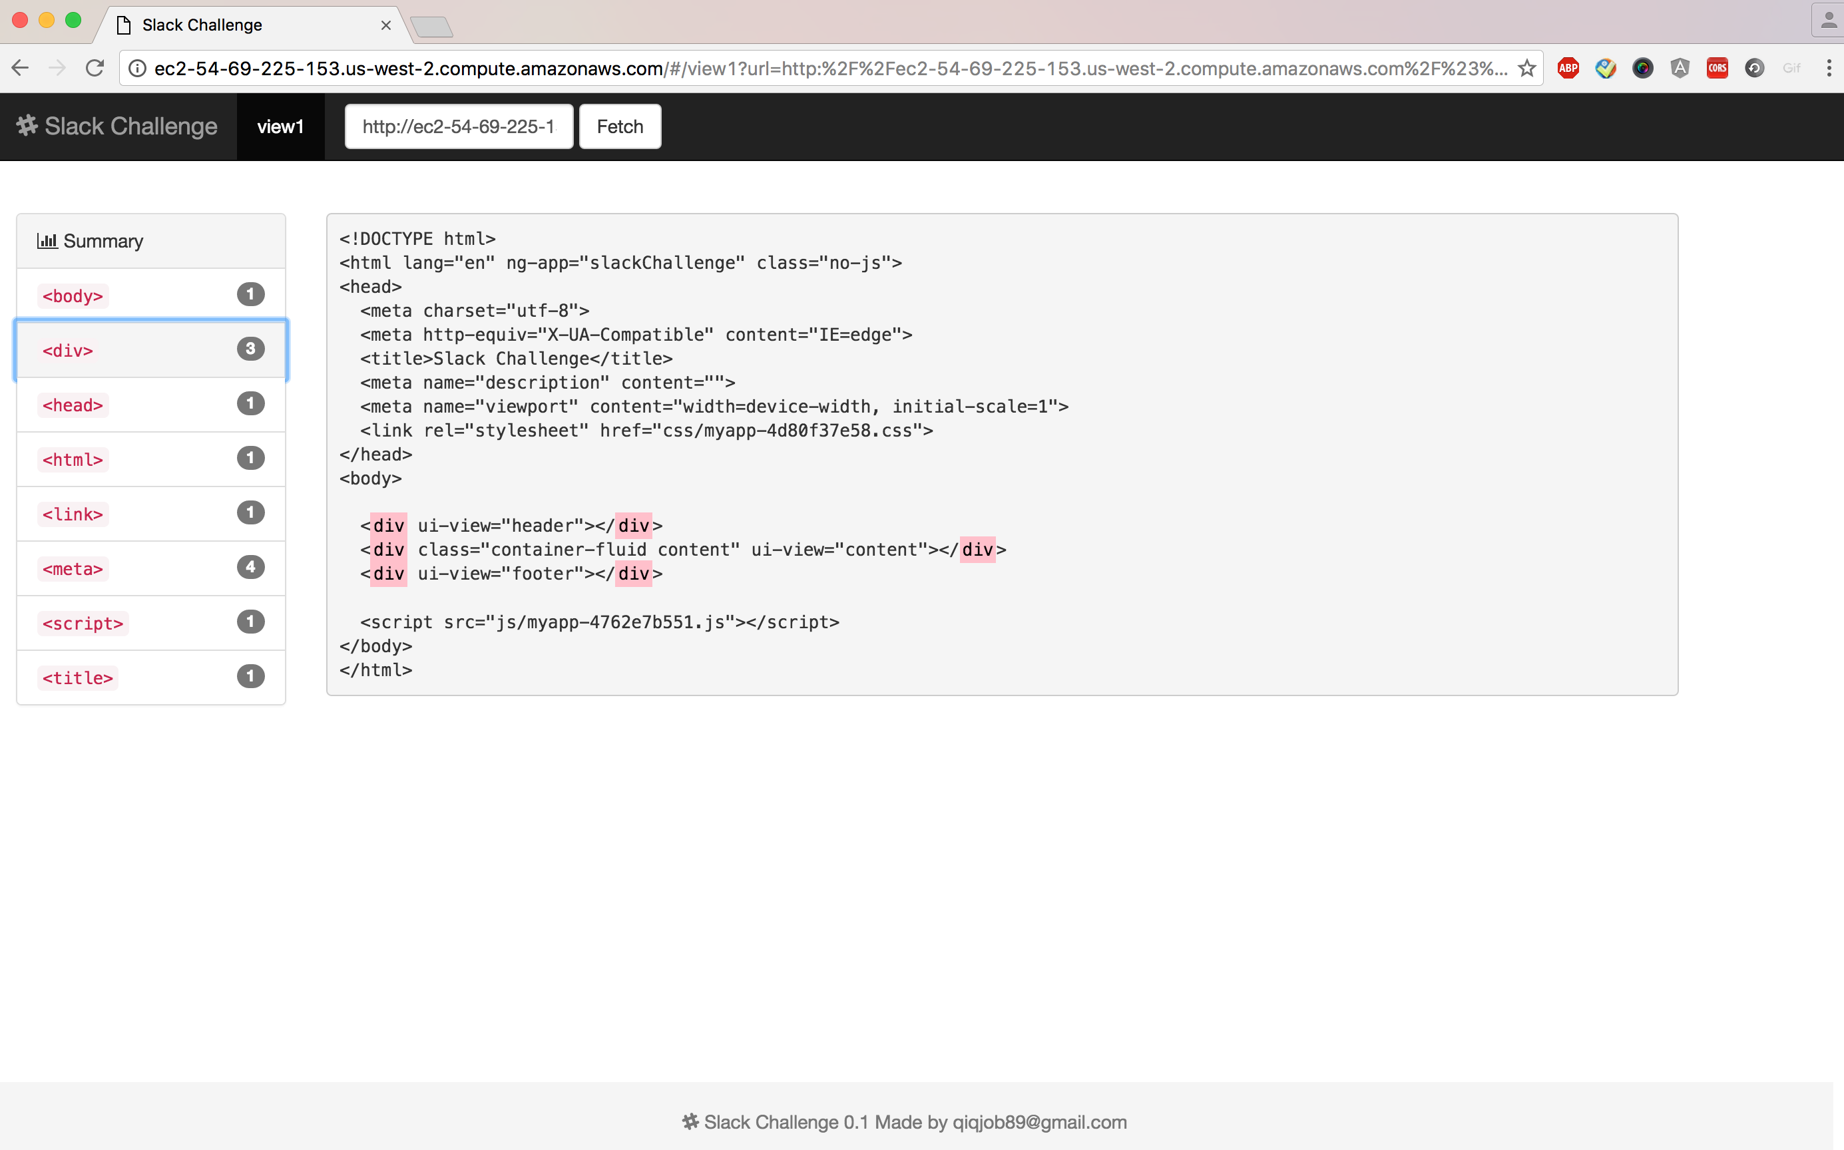Click the meta charset="utf-8" code line
The width and height of the screenshot is (1844, 1150).
[x=475, y=310]
